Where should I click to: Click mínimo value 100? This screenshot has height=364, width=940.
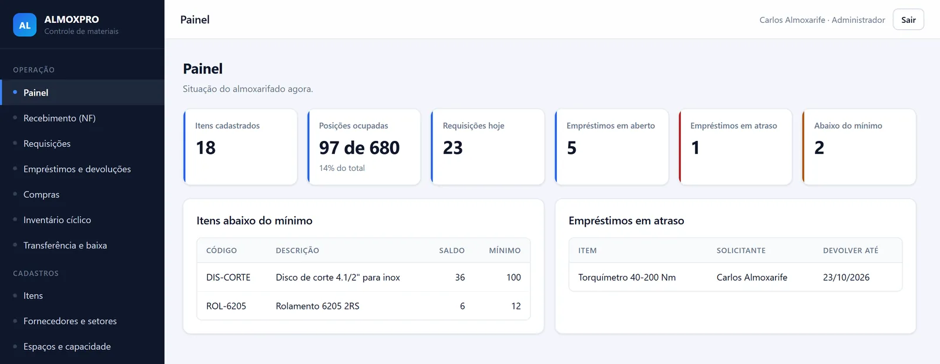513,277
